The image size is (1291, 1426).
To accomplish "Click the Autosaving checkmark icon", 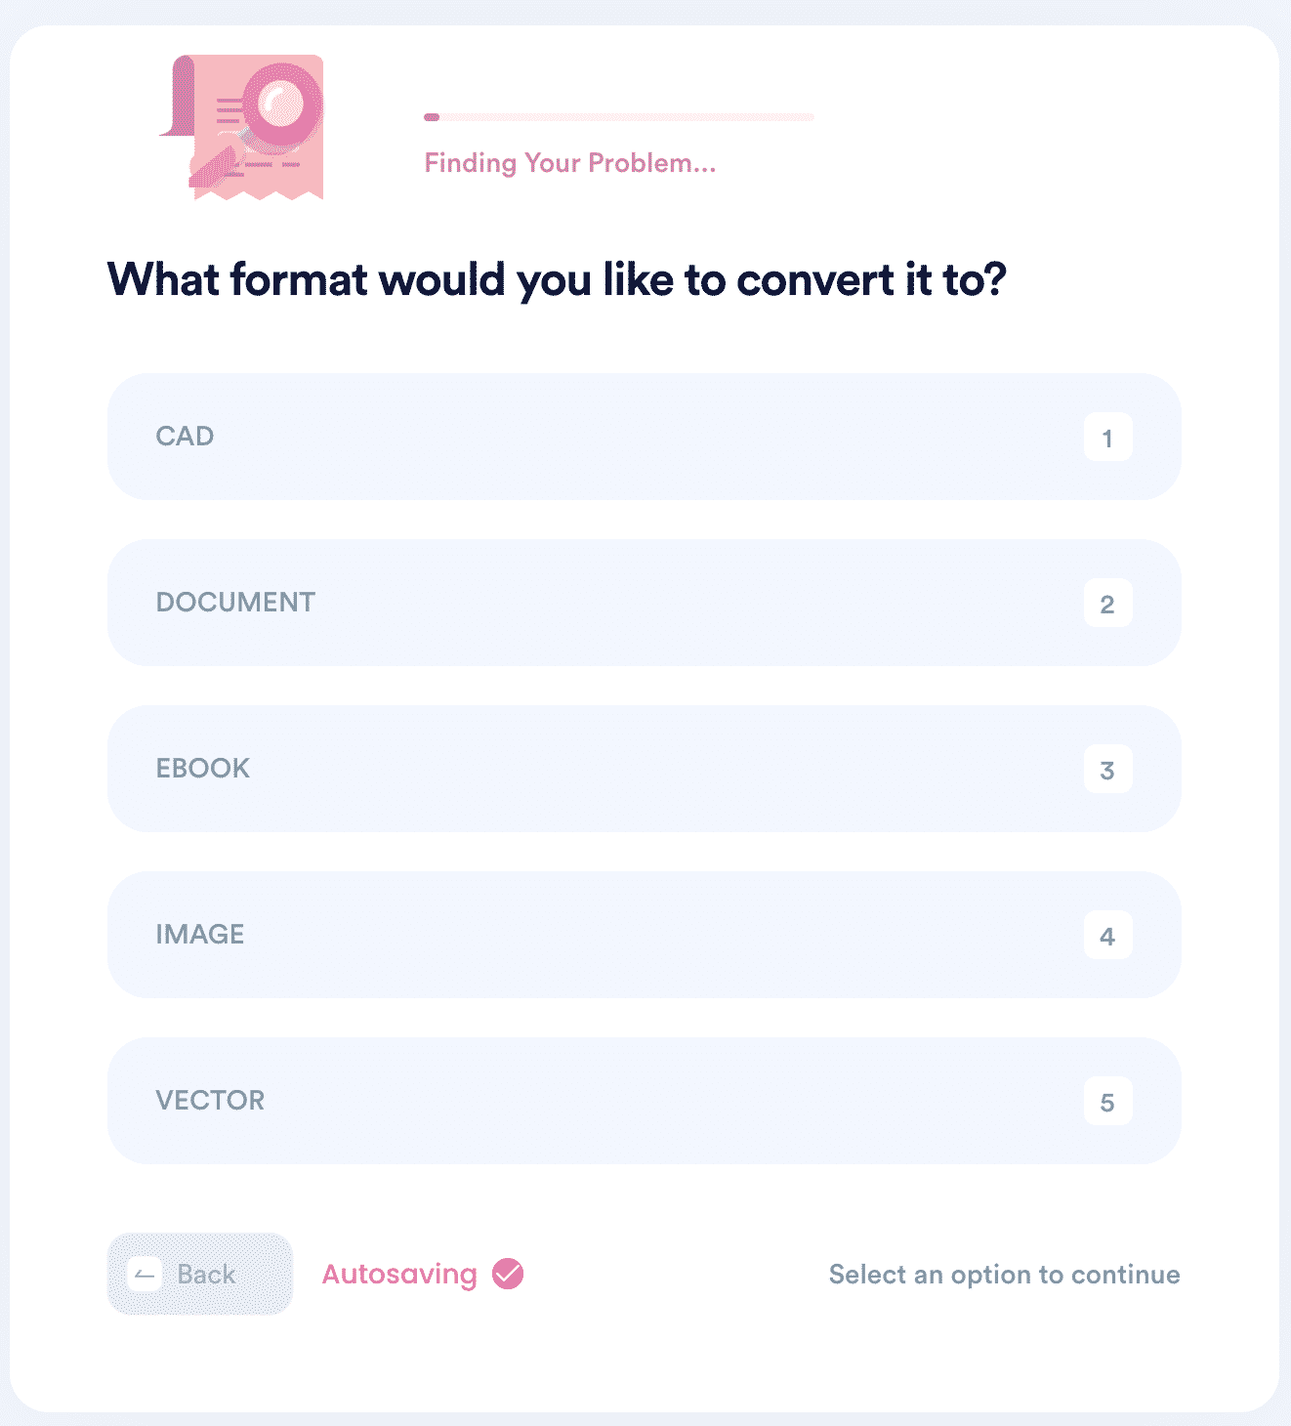I will pos(508,1274).
